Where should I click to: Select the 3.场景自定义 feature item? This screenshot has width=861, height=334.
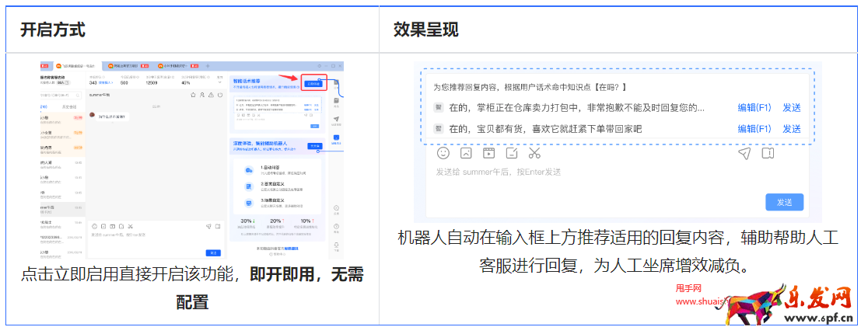(x=275, y=203)
